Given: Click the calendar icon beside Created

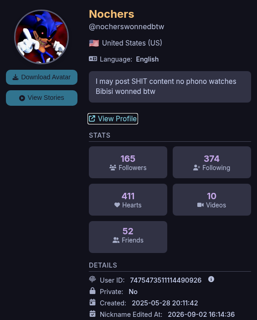Looking at the screenshot, I should click(93, 302).
